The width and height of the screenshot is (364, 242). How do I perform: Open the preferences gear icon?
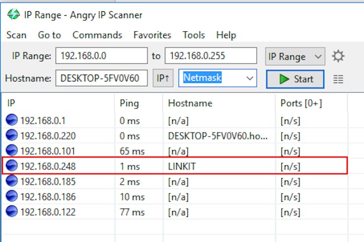pyautogui.click(x=338, y=56)
